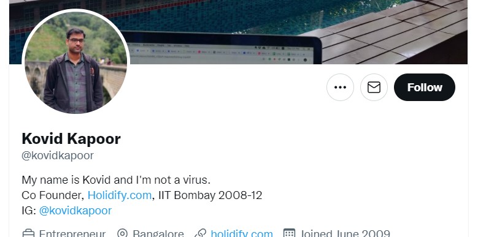Visit the holidify.com website link
The width and height of the screenshot is (486, 237).
click(242, 233)
